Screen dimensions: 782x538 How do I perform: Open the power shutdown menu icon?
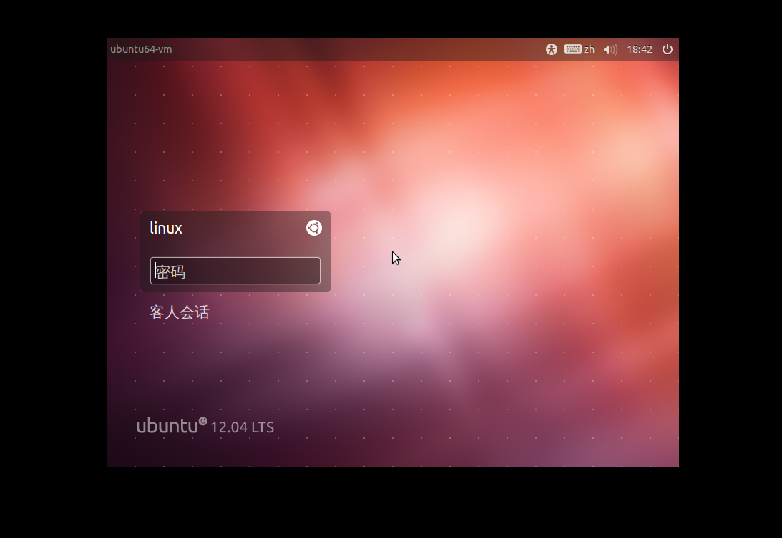(668, 49)
